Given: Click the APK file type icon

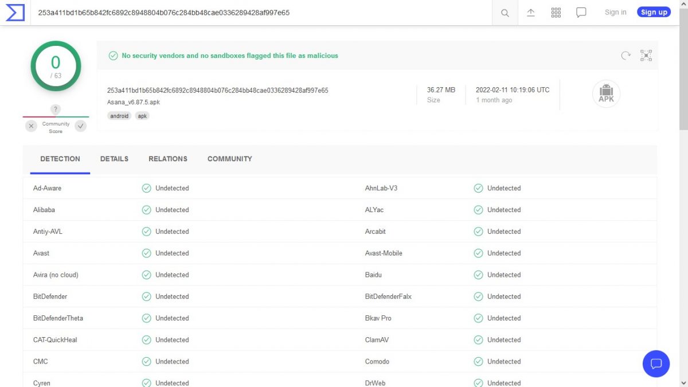Looking at the screenshot, I should coord(606,94).
